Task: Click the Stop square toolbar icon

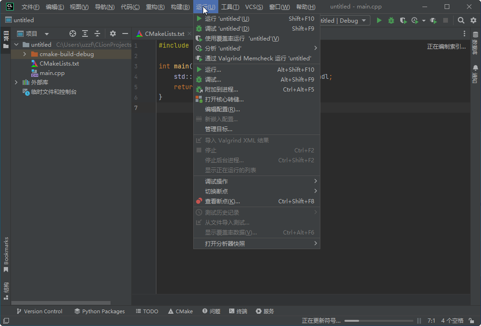Action: point(446,21)
